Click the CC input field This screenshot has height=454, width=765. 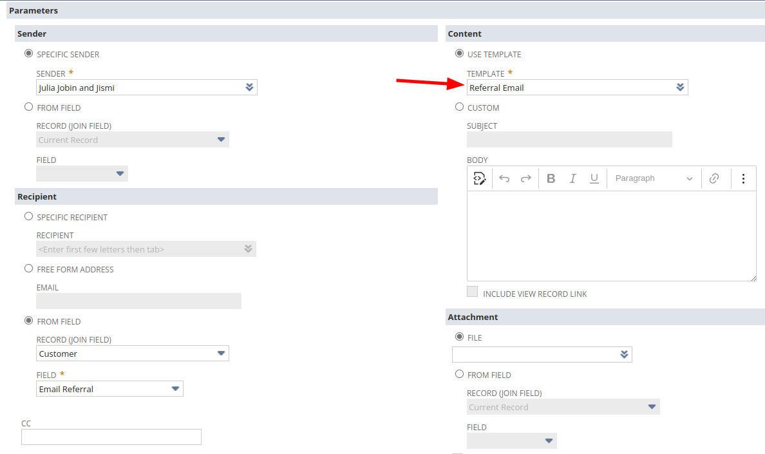[x=111, y=437]
